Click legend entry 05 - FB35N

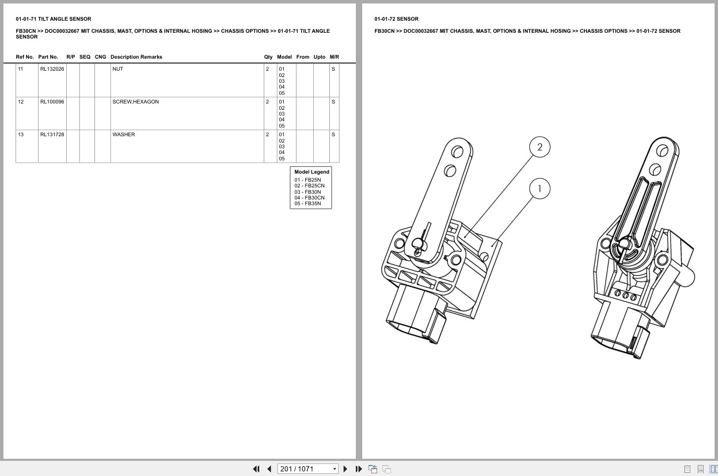308,204
